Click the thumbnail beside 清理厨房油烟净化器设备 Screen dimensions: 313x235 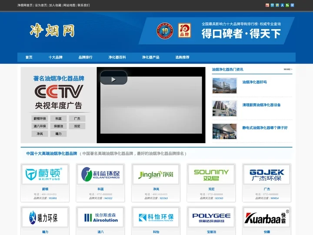225,108
